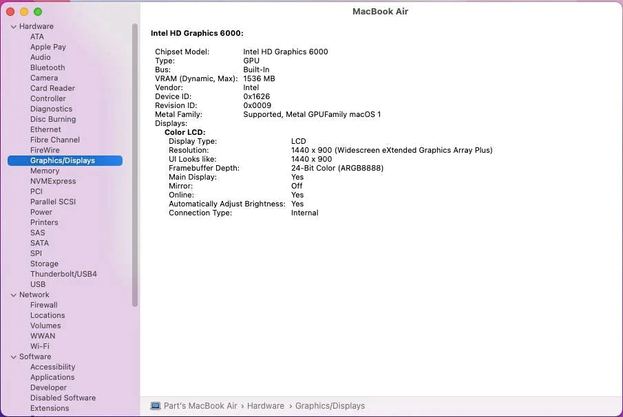The image size is (623, 417).
Task: Navigate to Hardware via the breadcrumb
Action: pos(266,405)
